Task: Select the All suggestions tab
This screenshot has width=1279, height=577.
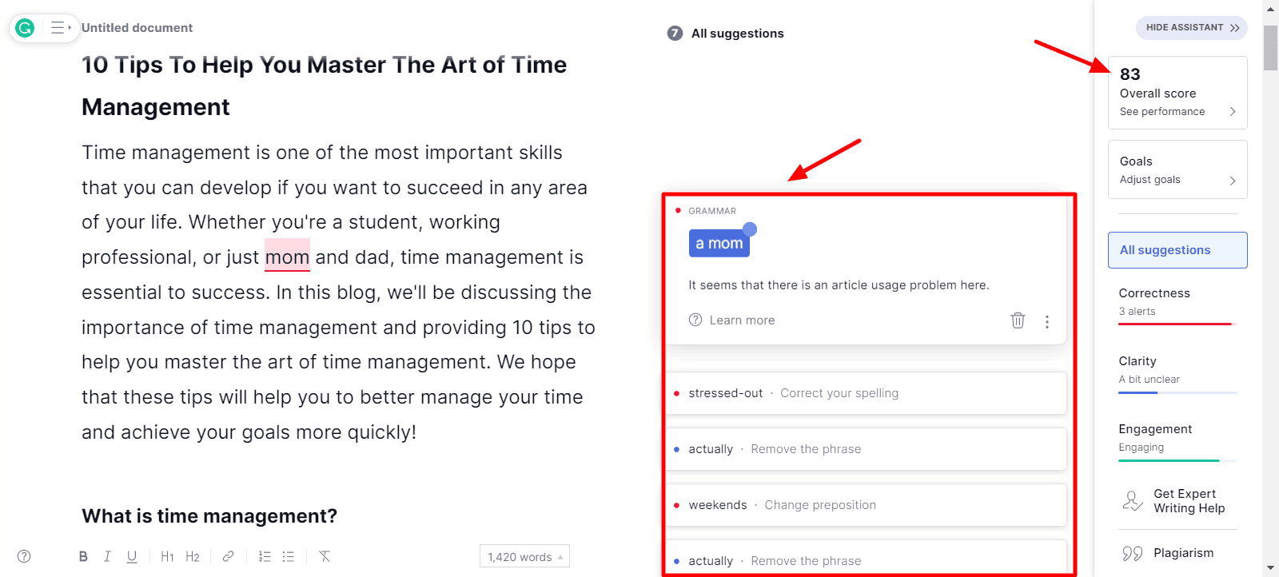Action: [1177, 250]
